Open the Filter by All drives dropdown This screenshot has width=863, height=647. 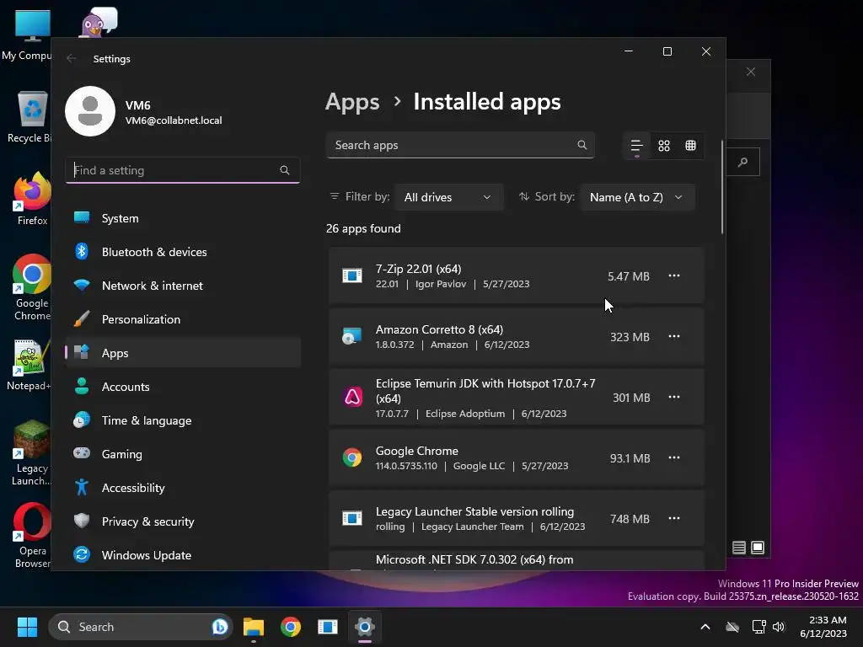(448, 197)
